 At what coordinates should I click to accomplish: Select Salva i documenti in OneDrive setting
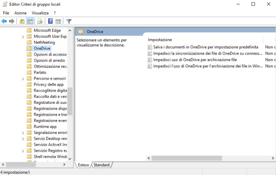click(206, 47)
